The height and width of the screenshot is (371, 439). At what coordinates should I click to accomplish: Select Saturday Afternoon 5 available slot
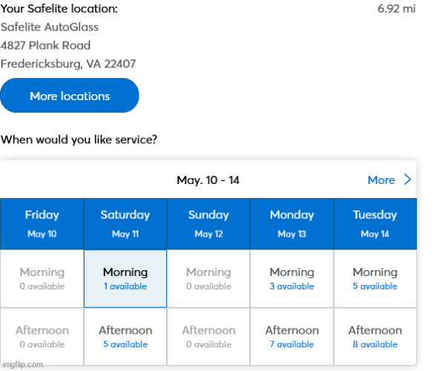coord(125,336)
